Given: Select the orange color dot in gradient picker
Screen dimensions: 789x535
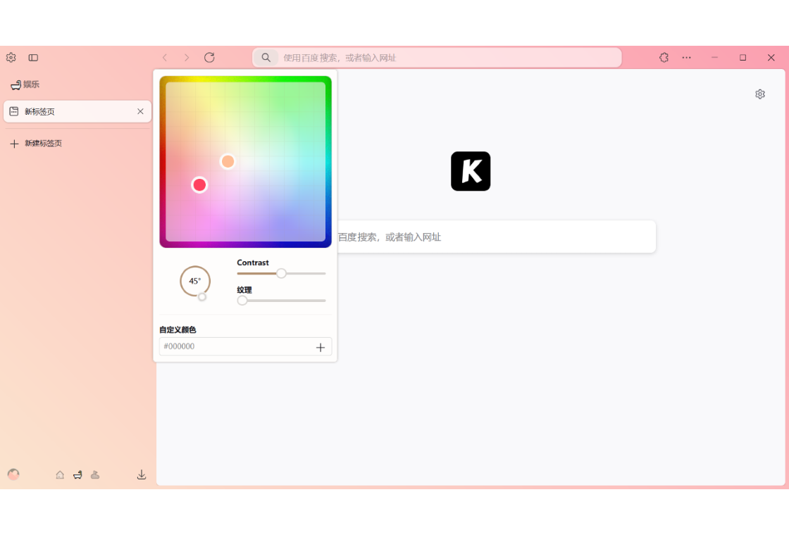Looking at the screenshot, I should pos(228,161).
